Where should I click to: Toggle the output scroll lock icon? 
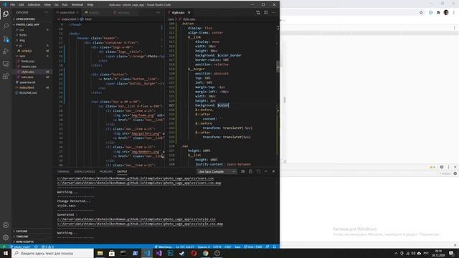pyautogui.click(x=250, y=172)
